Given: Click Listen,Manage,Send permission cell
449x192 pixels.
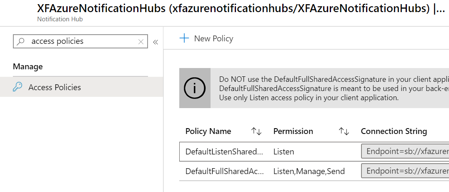Looking at the screenshot, I should pos(309,172).
